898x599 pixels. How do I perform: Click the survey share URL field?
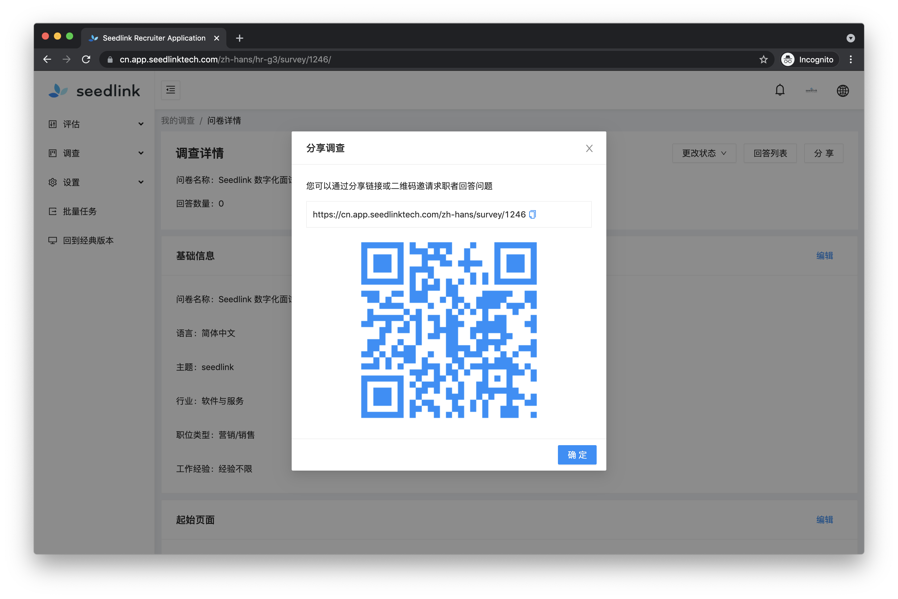coord(448,214)
